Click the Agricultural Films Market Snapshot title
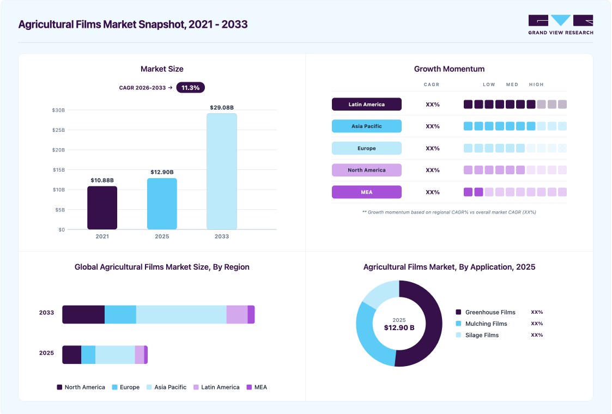Viewport: 612px width, 414px height. [x=133, y=24]
